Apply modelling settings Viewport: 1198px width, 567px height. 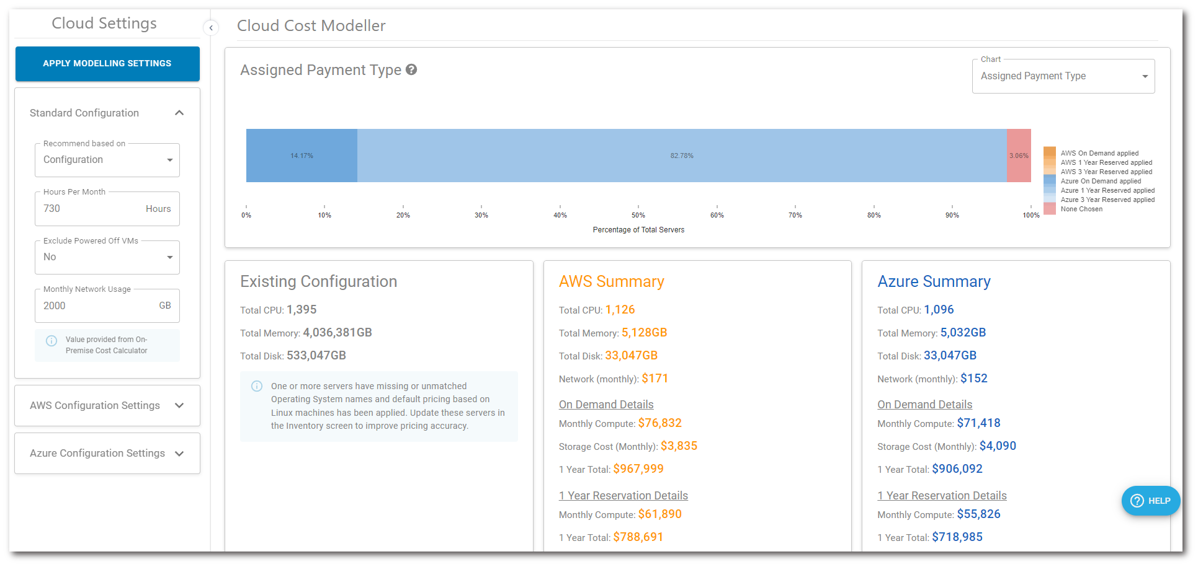point(107,63)
